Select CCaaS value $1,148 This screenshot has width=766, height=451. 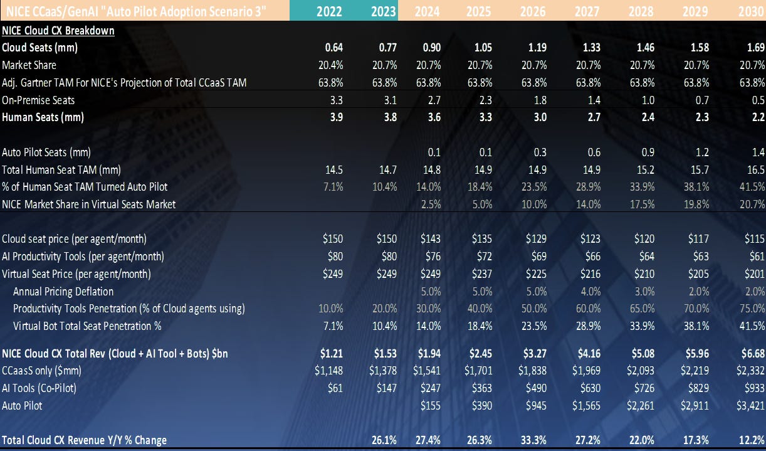(328, 371)
